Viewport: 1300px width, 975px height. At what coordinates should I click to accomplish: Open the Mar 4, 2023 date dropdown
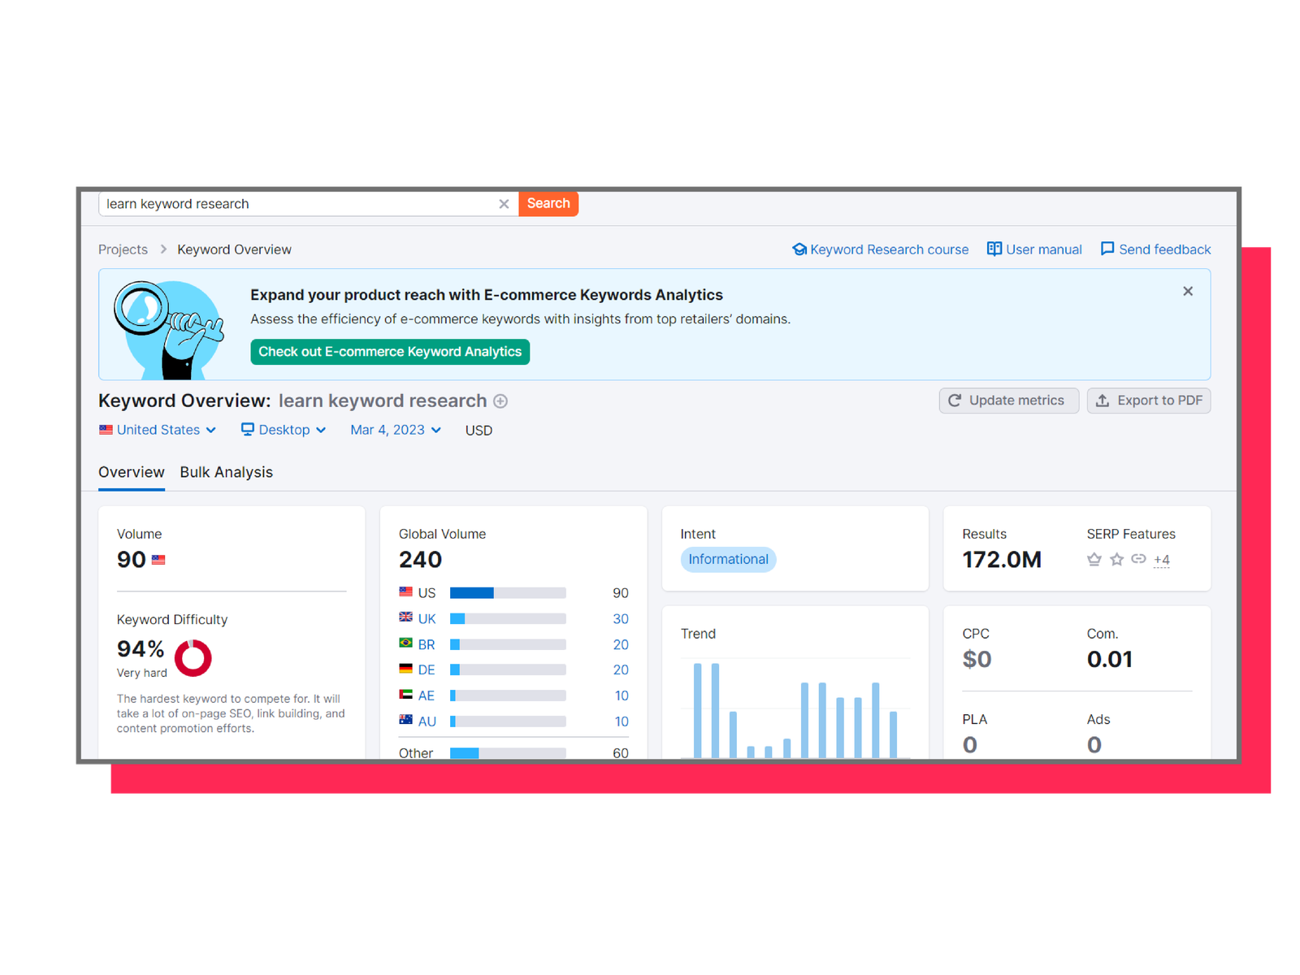click(x=396, y=430)
